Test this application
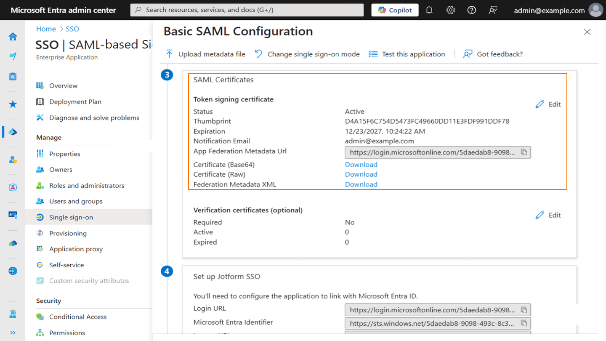606x341 pixels. click(407, 54)
